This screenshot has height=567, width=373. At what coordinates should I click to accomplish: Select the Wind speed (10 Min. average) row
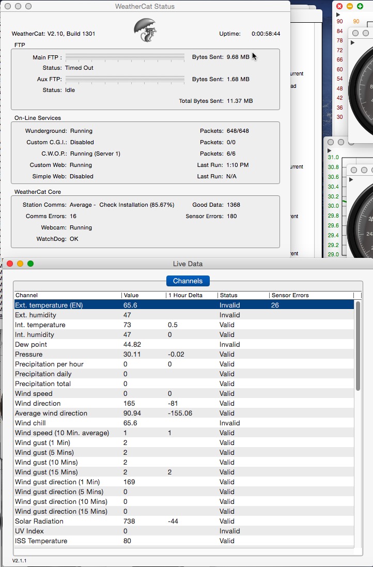(184, 433)
